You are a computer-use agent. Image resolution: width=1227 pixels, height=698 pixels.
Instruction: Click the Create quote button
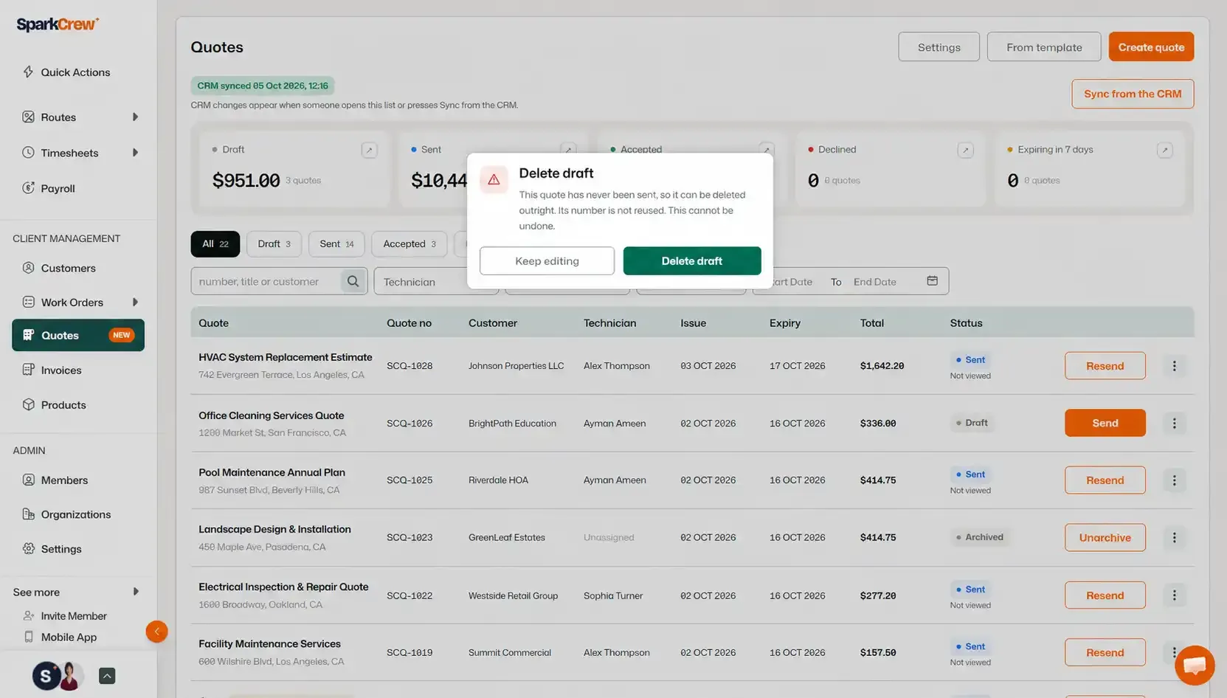[1151, 46]
